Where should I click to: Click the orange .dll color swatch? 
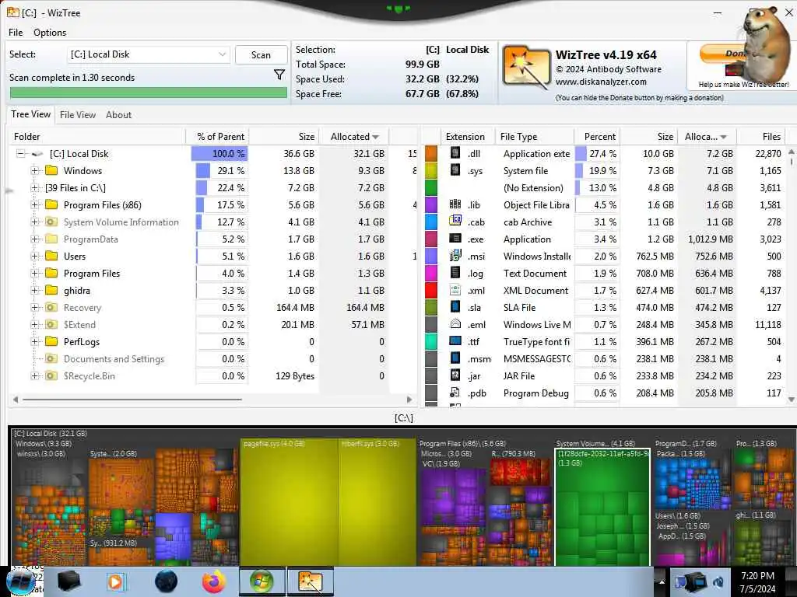pos(431,153)
